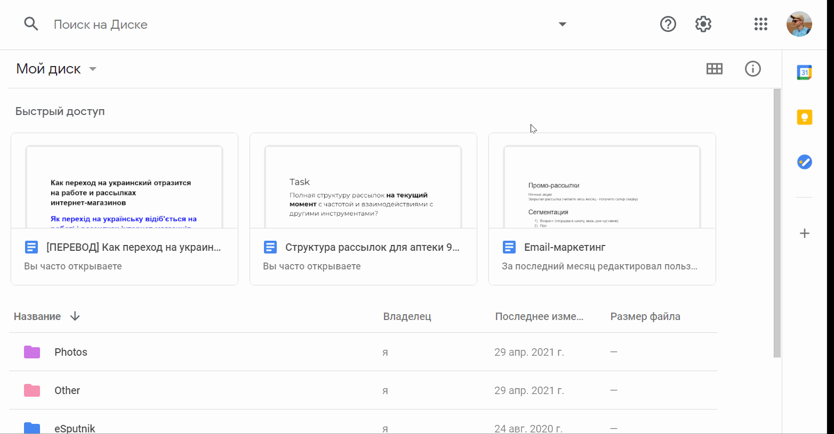The width and height of the screenshot is (834, 434).
Task: Expand the search options dropdown arrow
Action: pos(562,24)
